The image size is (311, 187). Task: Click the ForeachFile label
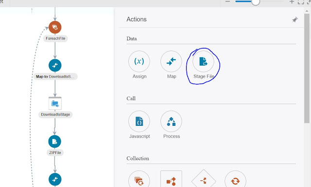(x=55, y=38)
